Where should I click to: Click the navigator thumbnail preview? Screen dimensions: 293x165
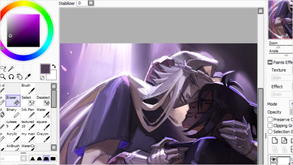(281, 18)
